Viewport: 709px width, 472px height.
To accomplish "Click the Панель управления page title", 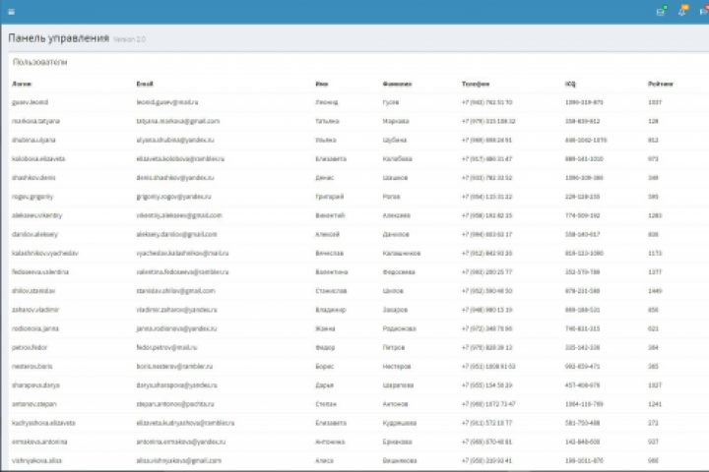I will [x=59, y=38].
